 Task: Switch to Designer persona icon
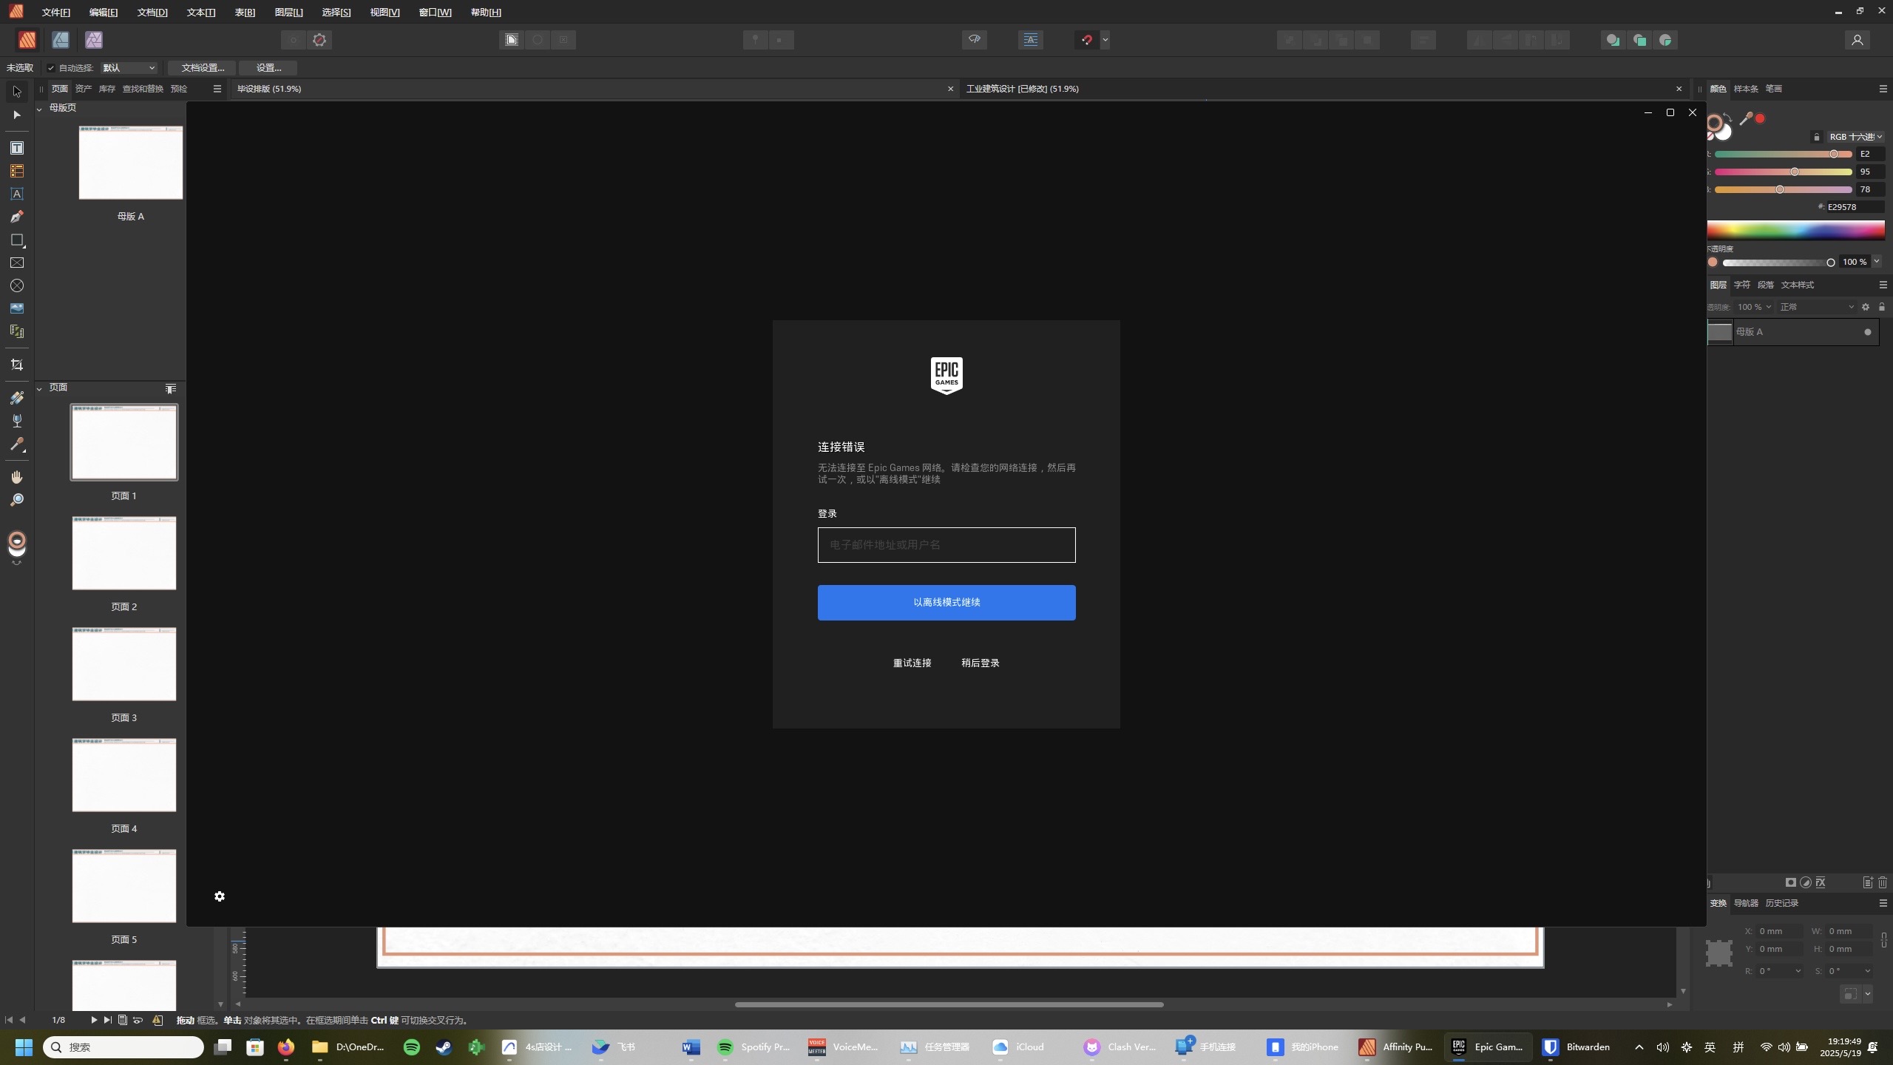61,40
